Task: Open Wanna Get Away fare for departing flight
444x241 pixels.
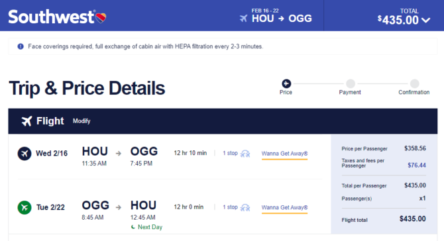Action: 284,154
